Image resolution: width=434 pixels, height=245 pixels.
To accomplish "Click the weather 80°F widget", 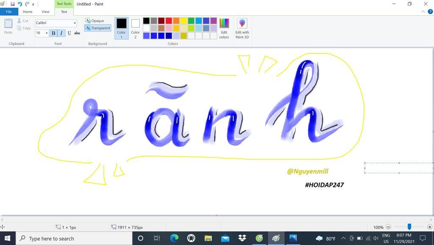I will point(325,238).
